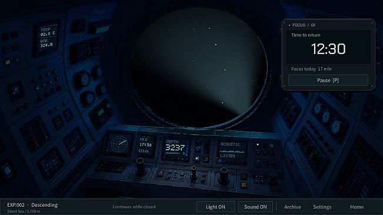Click the TEMP and BAR readout screen

[x=48, y=37]
